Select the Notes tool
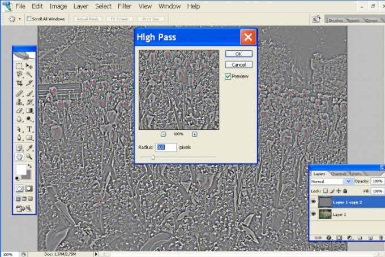 [x=19, y=148]
